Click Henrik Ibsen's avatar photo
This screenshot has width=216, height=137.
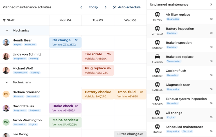6,42
